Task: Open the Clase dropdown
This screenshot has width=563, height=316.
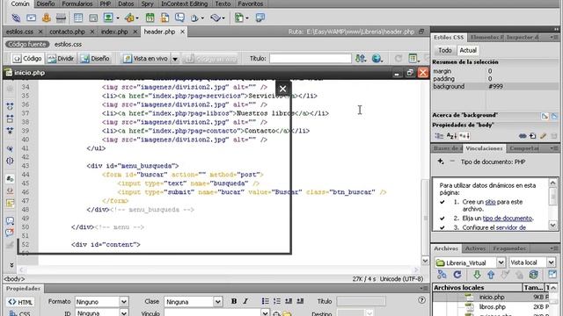Action: tap(217, 302)
